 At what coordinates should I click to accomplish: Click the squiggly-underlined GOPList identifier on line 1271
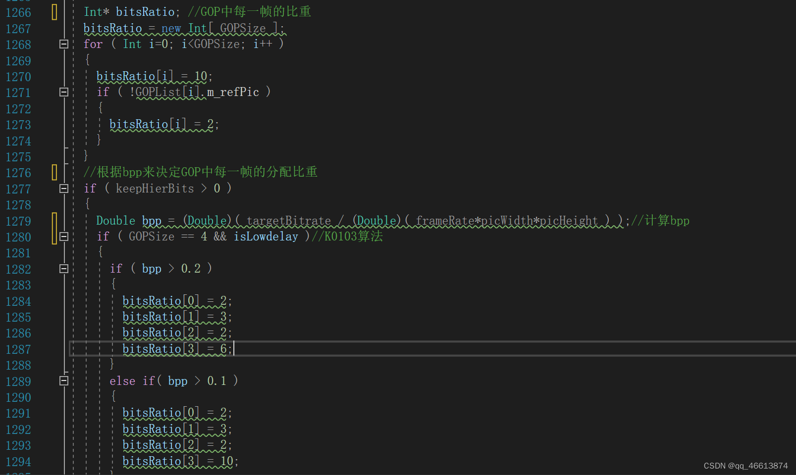coord(158,92)
